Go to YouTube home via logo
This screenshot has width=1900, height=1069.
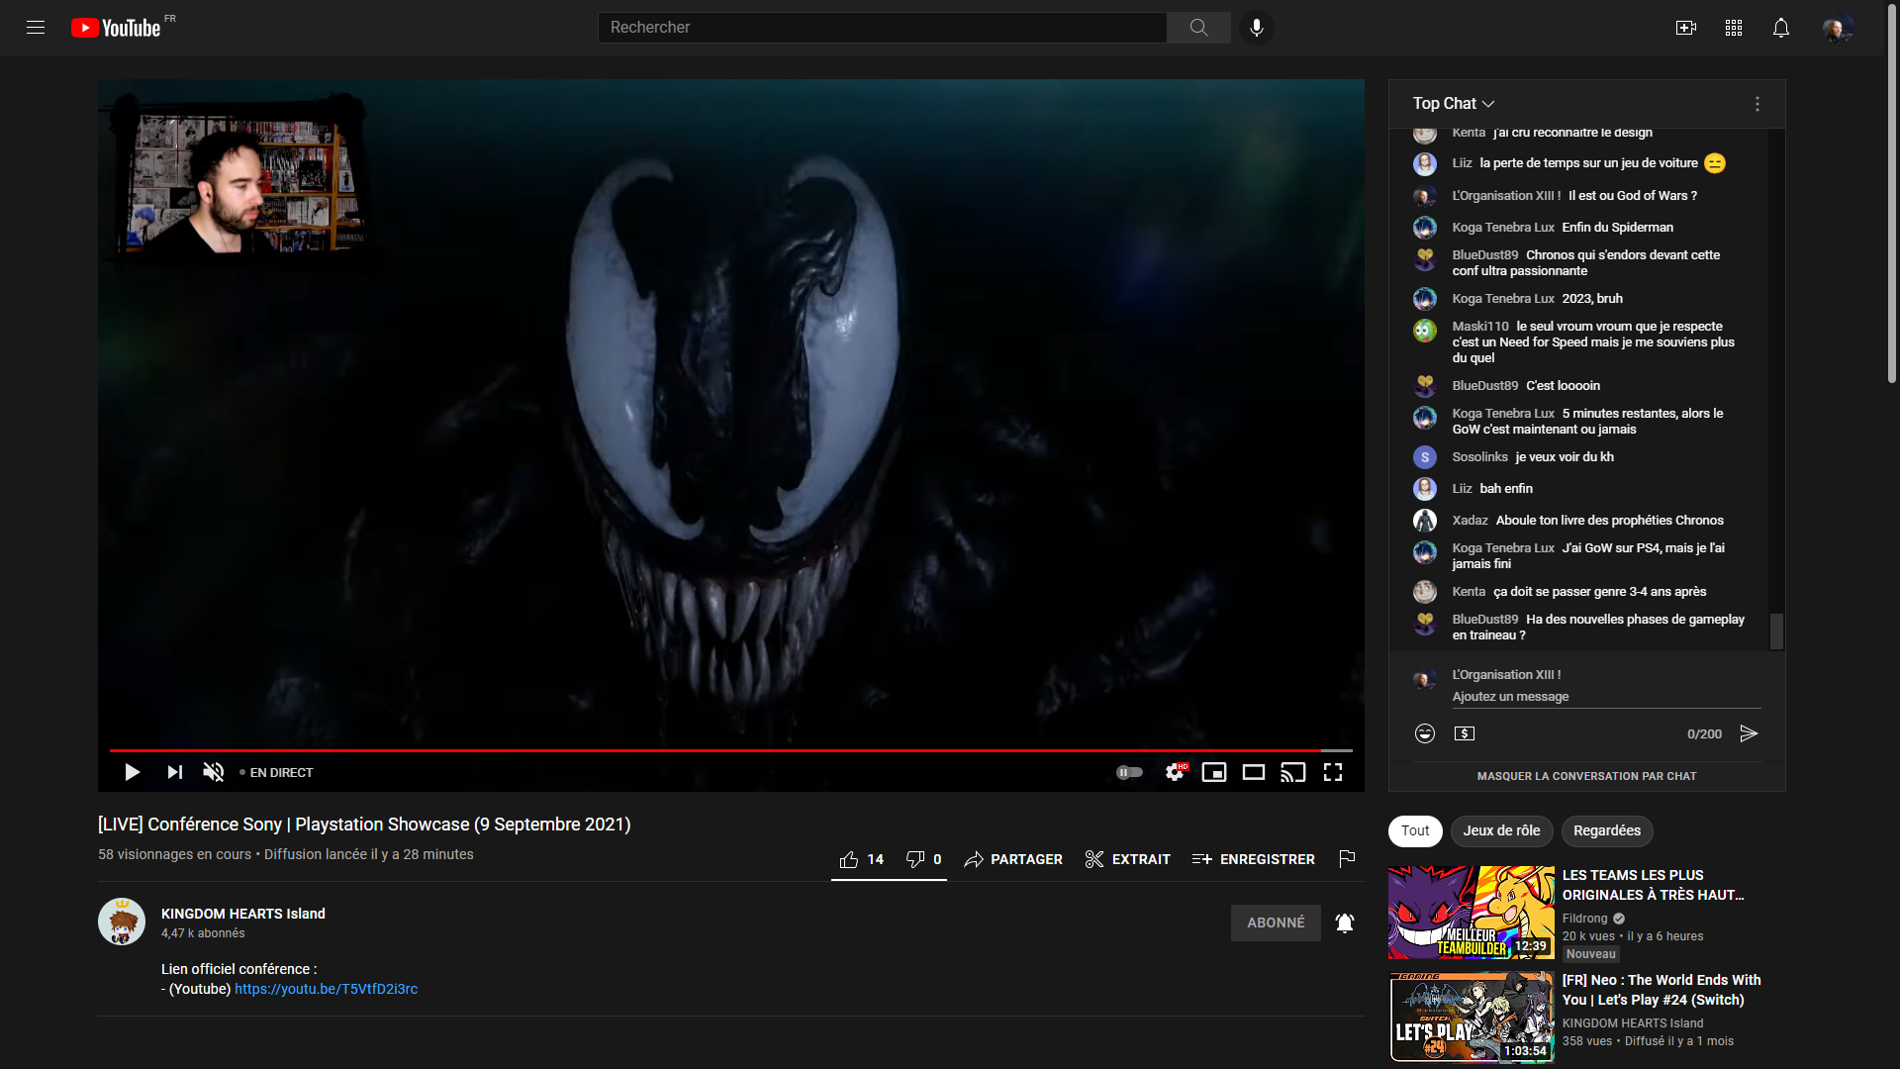click(116, 28)
